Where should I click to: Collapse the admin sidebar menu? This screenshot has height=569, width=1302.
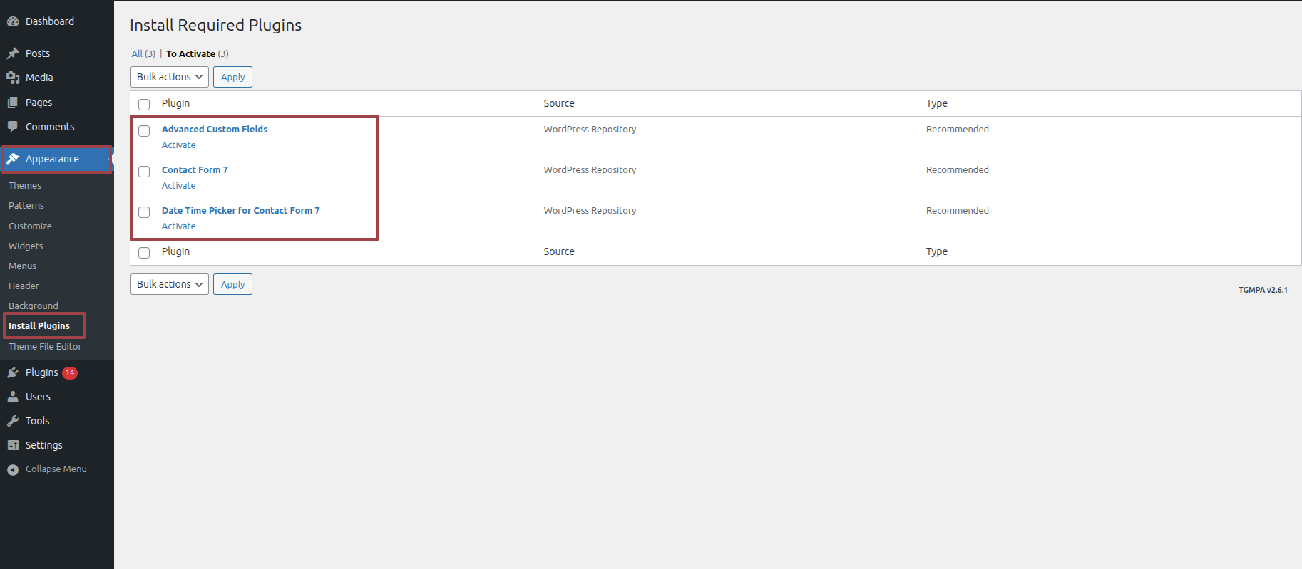pyautogui.click(x=47, y=469)
